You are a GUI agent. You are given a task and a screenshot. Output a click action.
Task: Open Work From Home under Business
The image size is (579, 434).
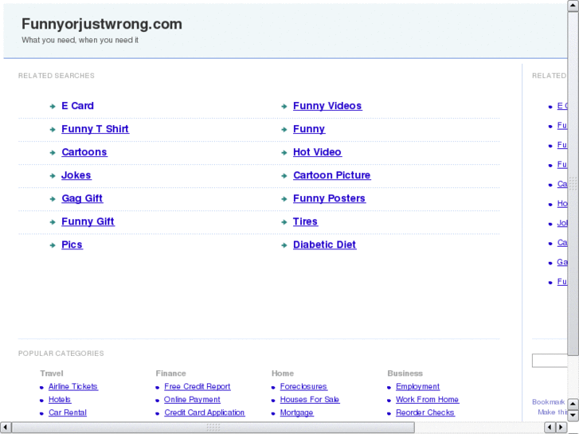[427, 400]
